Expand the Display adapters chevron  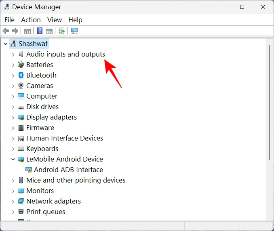(13, 118)
